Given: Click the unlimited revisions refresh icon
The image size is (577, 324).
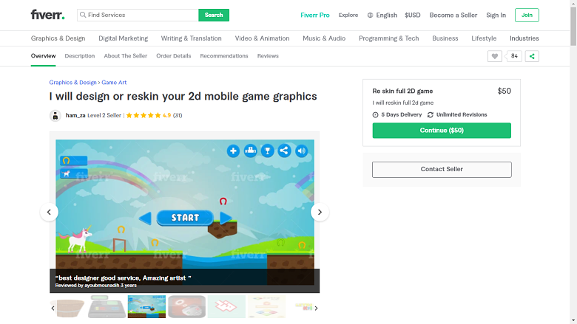Looking at the screenshot, I should tap(431, 115).
